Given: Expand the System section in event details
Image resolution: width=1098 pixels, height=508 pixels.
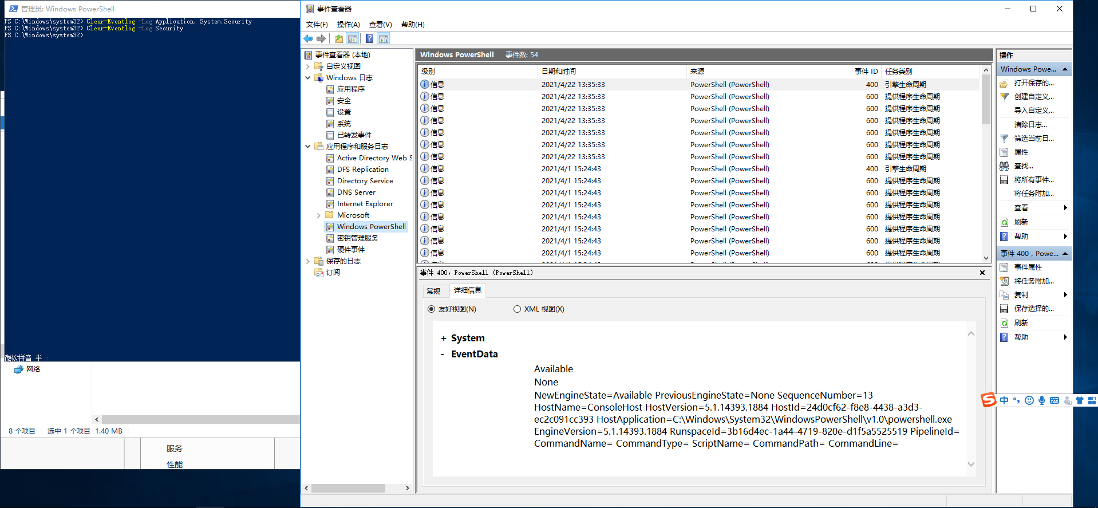Looking at the screenshot, I should [x=444, y=338].
